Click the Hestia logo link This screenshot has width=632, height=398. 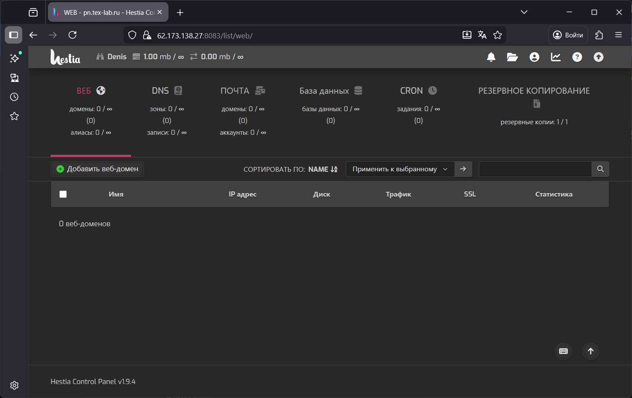pyautogui.click(x=65, y=57)
